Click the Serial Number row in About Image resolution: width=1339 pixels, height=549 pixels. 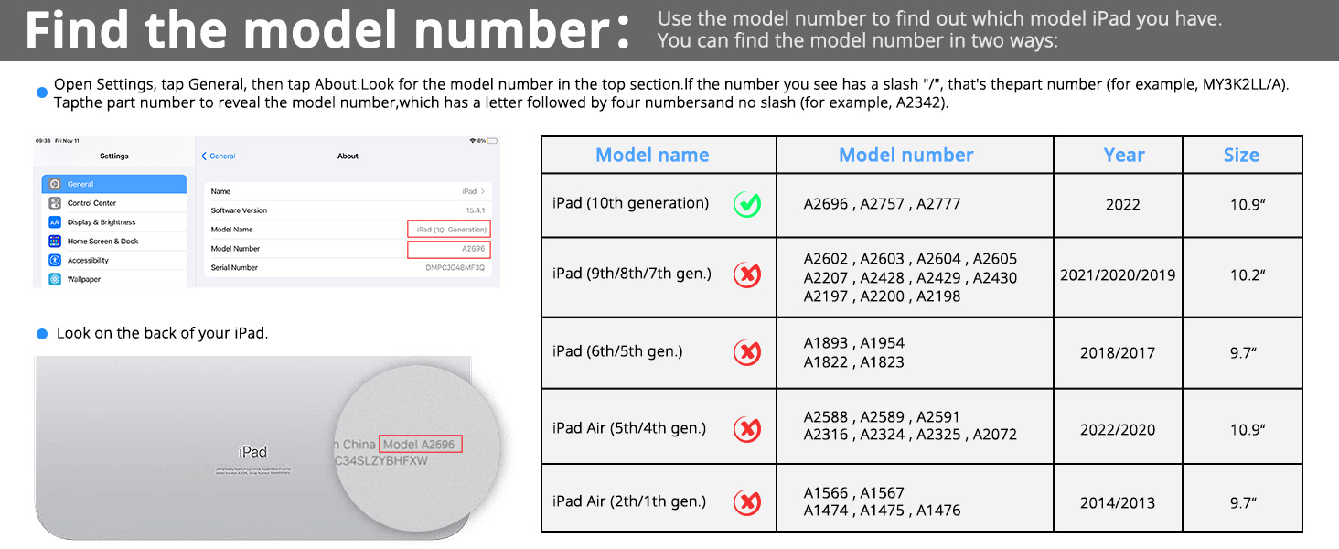click(348, 268)
